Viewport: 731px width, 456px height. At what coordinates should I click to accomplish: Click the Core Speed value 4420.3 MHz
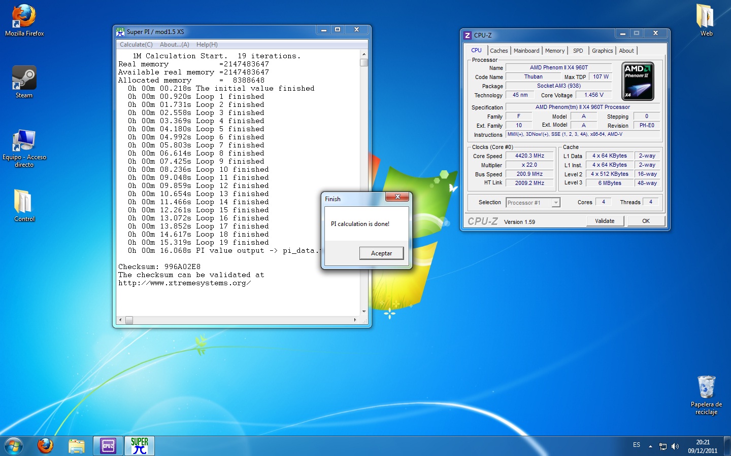click(529, 156)
